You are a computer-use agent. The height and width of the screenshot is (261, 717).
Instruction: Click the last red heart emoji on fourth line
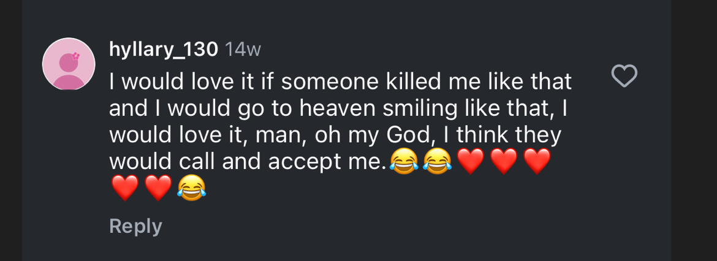[537, 162]
